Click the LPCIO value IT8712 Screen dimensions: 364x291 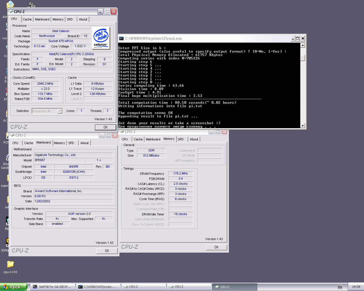(74, 178)
